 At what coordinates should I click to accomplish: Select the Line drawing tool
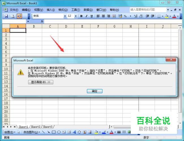click(43, 132)
